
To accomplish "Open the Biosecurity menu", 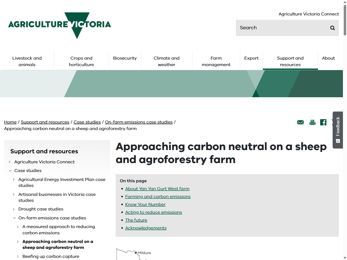I will [125, 58].
